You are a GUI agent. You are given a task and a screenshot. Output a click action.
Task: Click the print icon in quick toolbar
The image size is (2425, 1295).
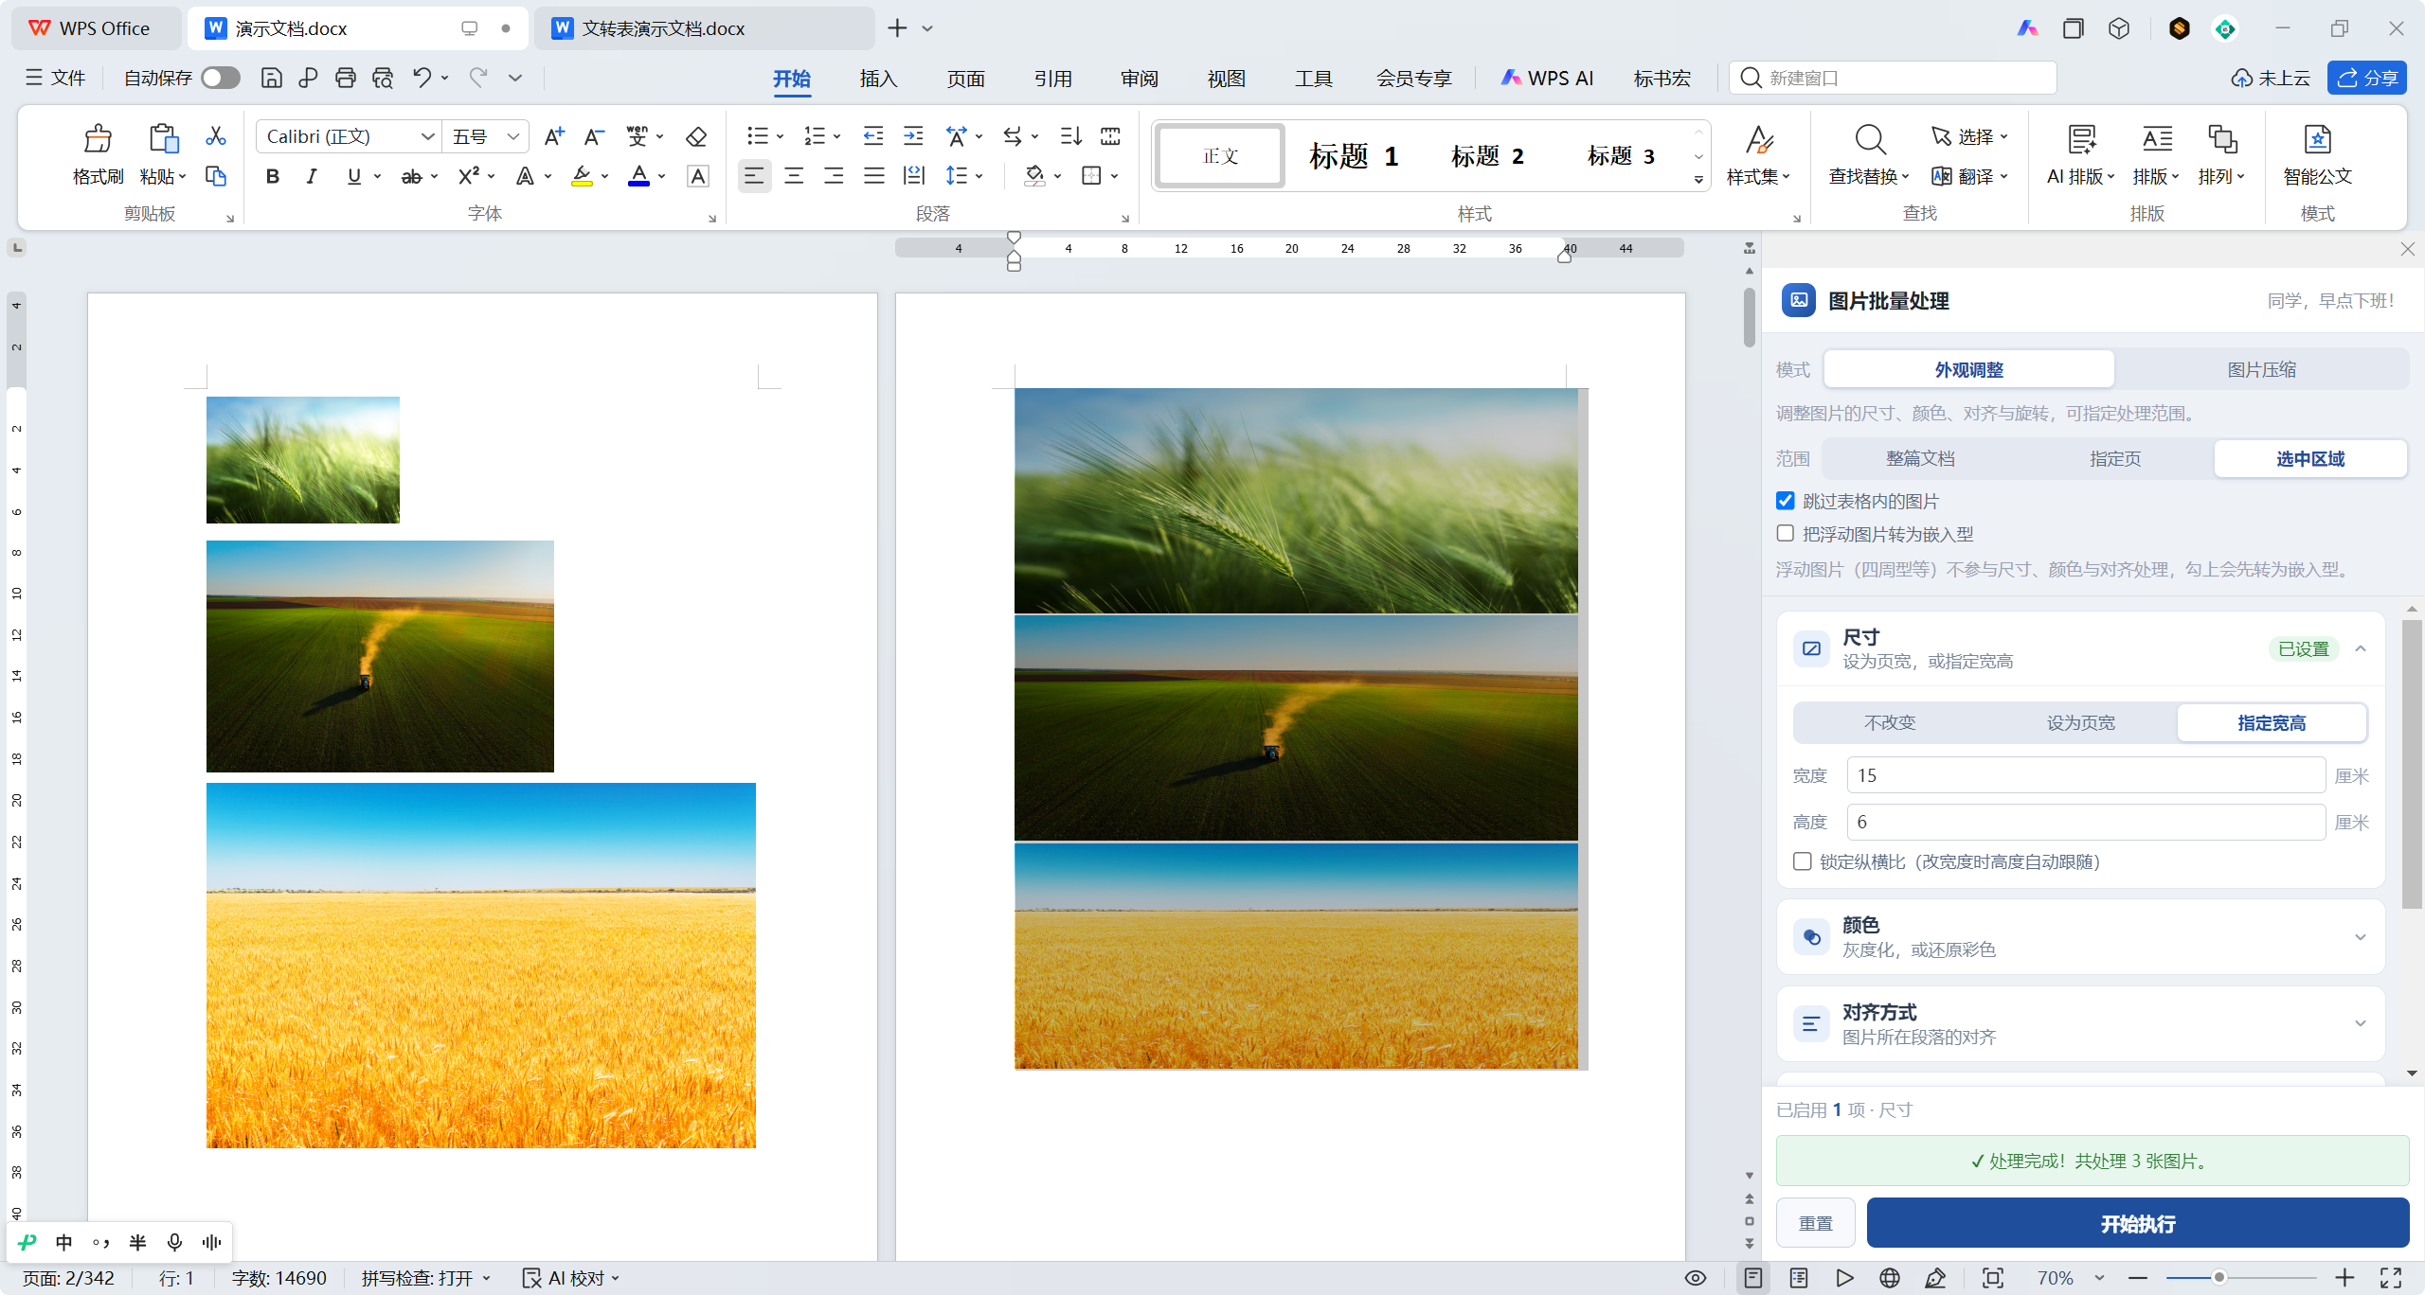click(346, 78)
